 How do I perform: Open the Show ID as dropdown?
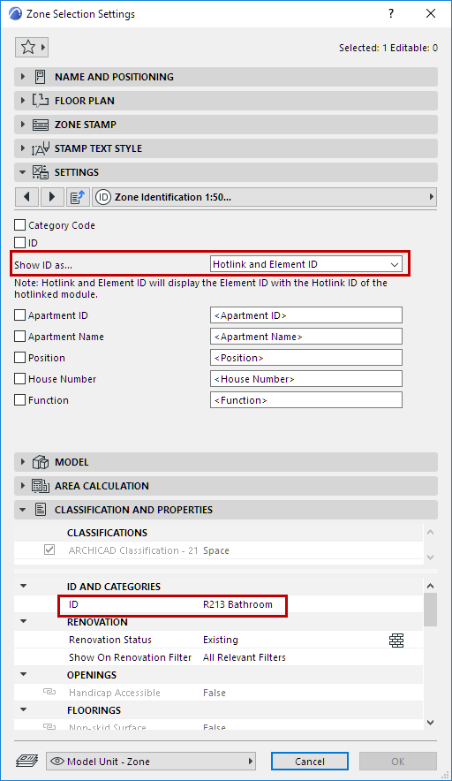click(306, 264)
